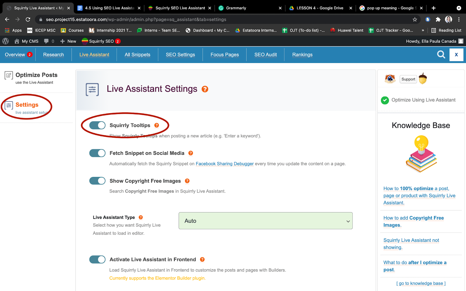Click help icon beside Live Assistant Settings title
Viewport: 466px width, 291px height.
pyautogui.click(x=205, y=89)
